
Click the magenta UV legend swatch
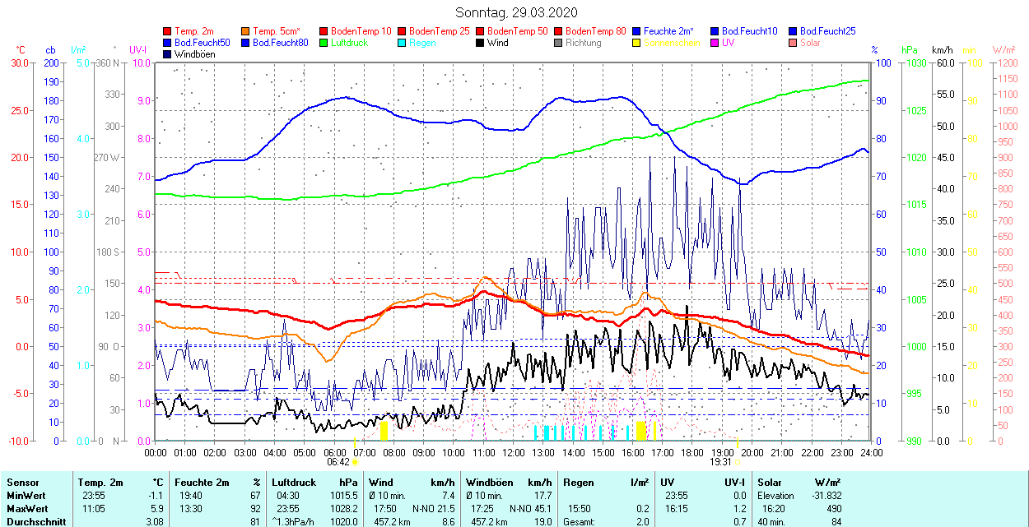point(714,43)
